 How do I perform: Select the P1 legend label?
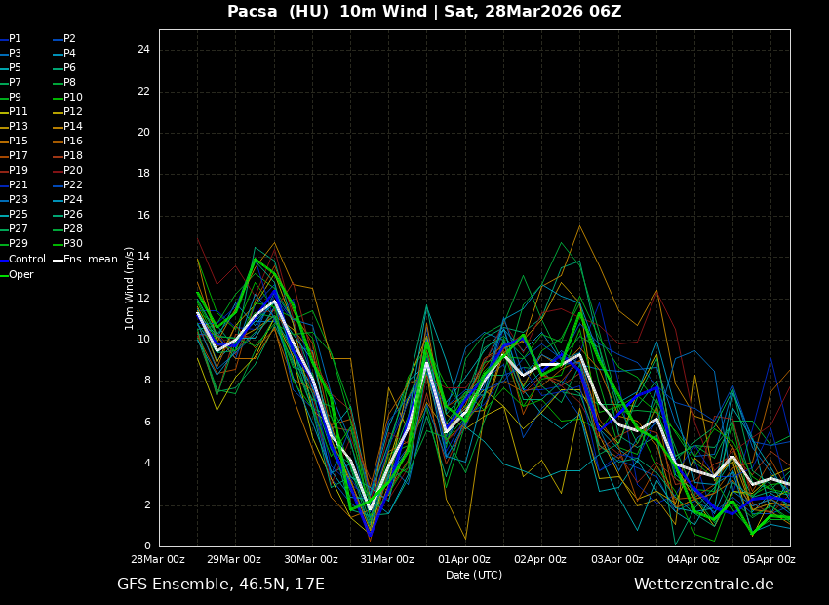15,39
